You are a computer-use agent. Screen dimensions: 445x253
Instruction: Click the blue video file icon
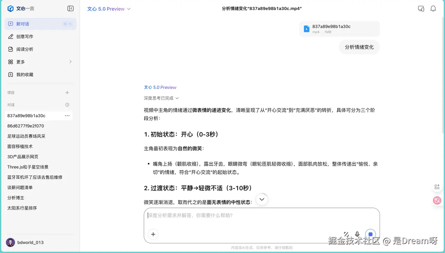click(307, 29)
